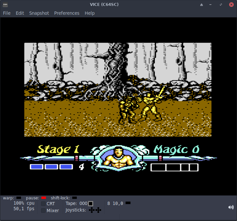
Task: Click the volume speaker icon
Action: click(231, 207)
